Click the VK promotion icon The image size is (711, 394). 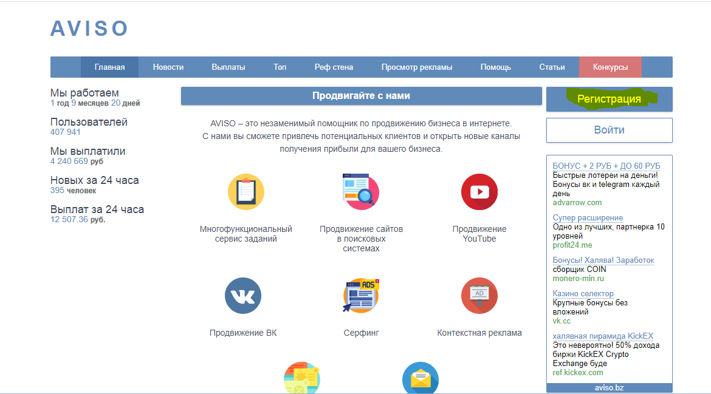tap(243, 296)
